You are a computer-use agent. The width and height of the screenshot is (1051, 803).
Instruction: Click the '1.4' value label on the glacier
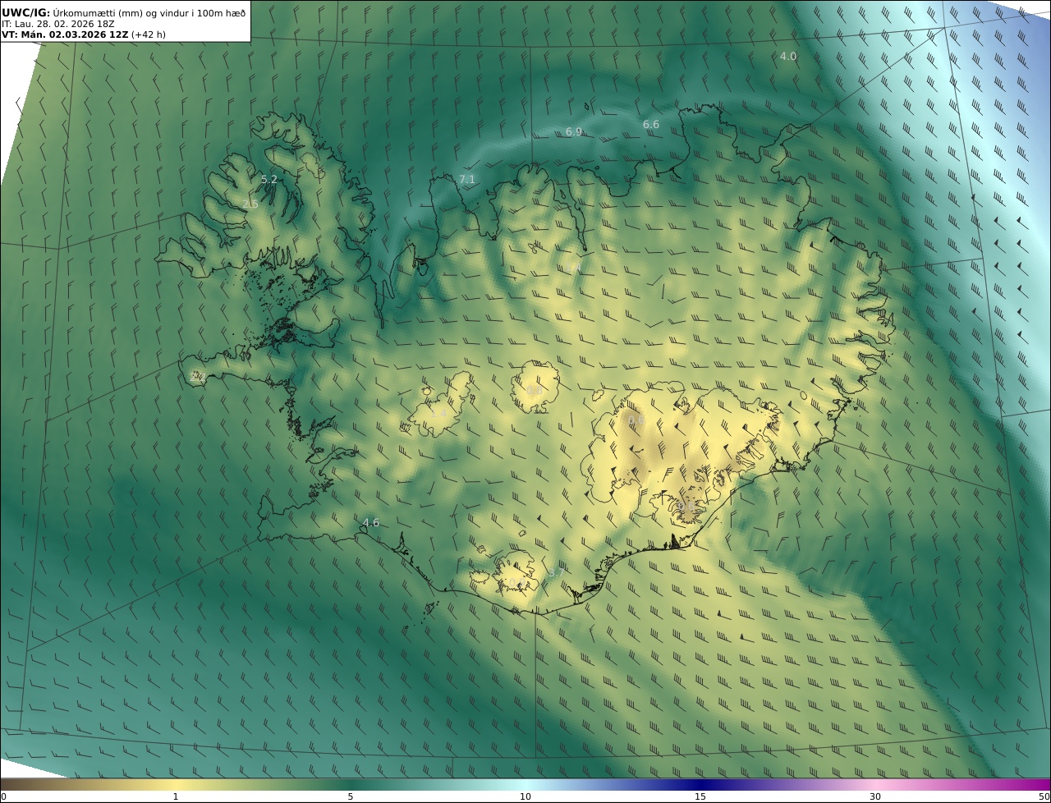point(440,414)
